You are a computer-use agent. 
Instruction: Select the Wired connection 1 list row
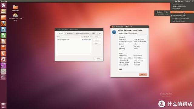[x=74, y=39]
